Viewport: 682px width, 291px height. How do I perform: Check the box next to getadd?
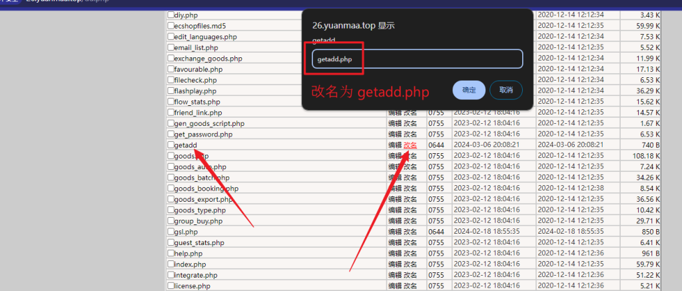[170, 145]
